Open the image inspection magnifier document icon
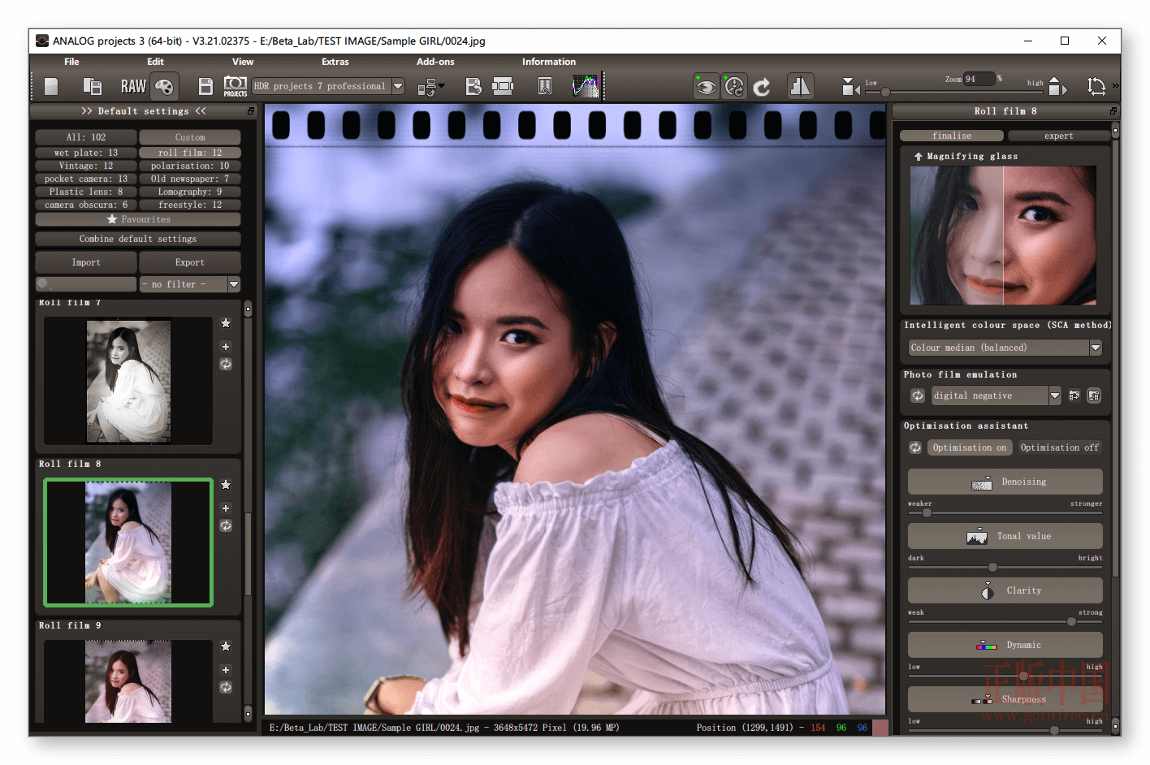Screen dimensions: 1150x765 coord(545,86)
